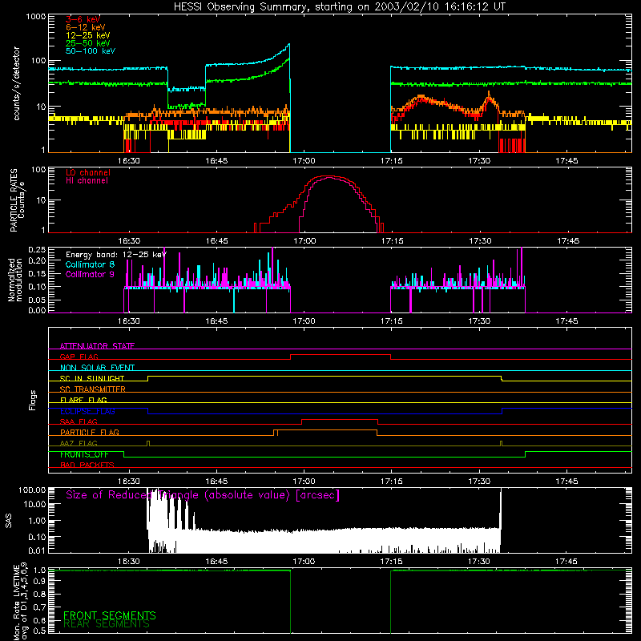Click the yellow 12-25 keV legend label
Viewport: 641px width, 641px height.
88,35
